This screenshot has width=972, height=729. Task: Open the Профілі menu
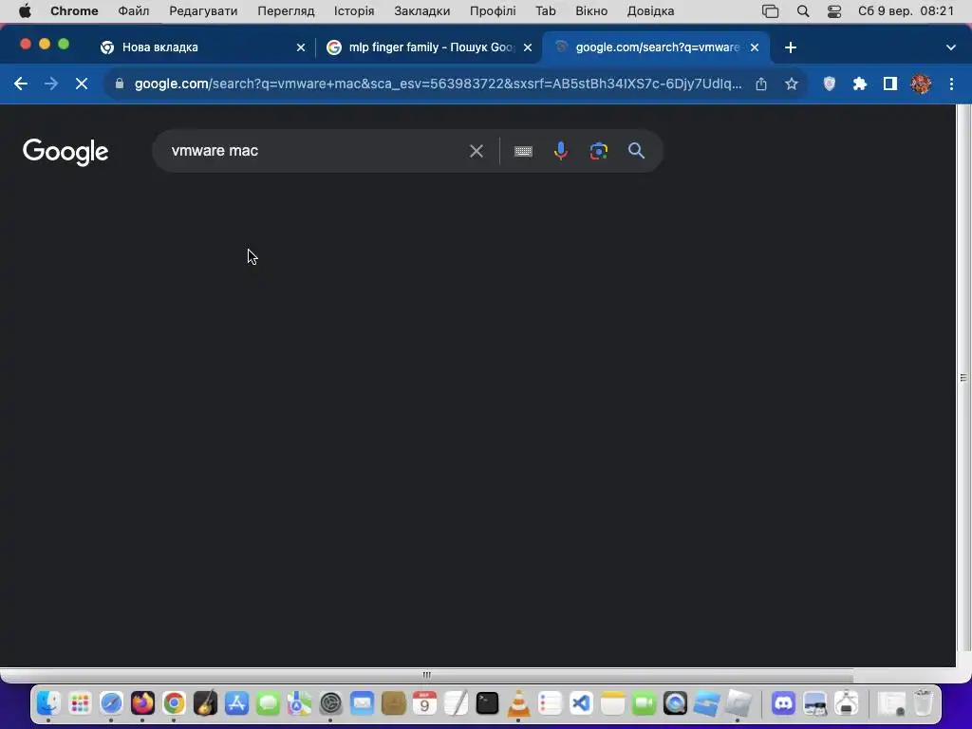[493, 11]
